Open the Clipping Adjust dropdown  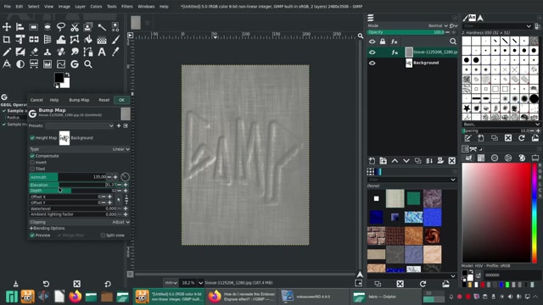click(x=80, y=222)
